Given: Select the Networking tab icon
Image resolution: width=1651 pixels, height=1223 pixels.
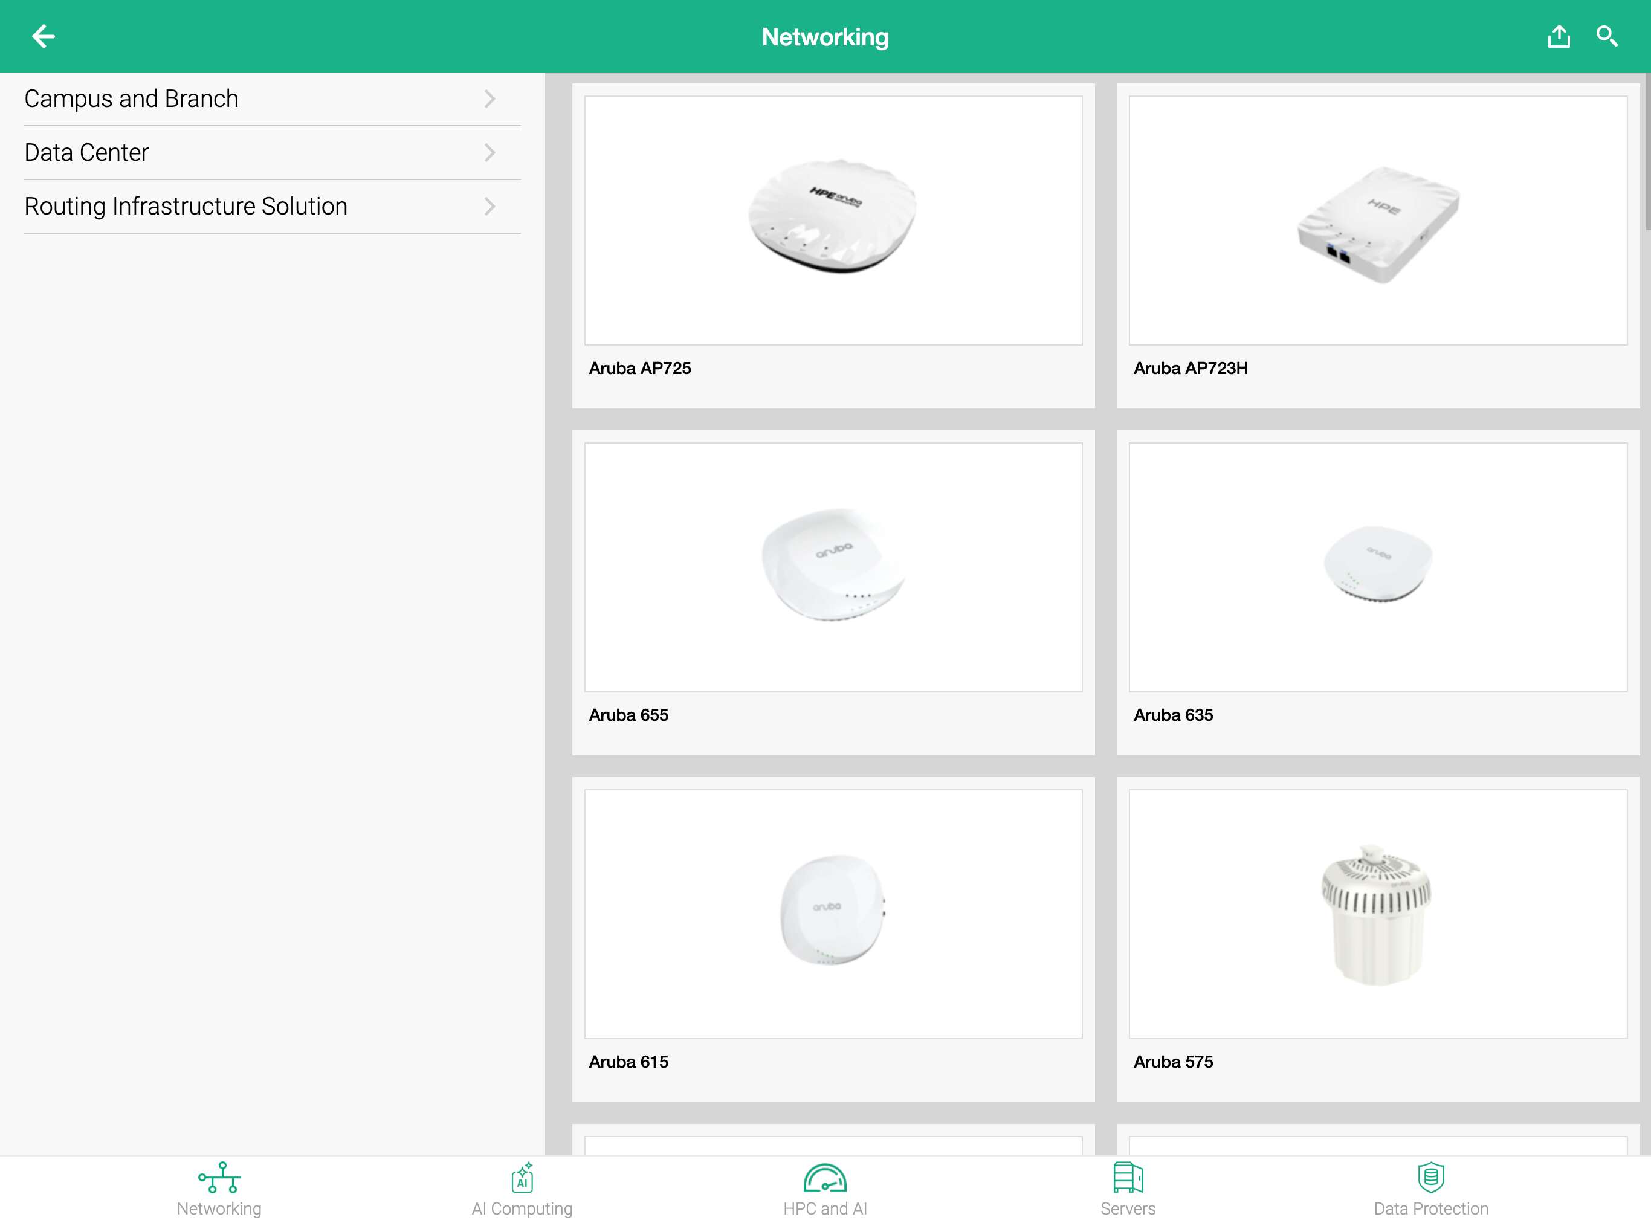Looking at the screenshot, I should pos(219,1177).
